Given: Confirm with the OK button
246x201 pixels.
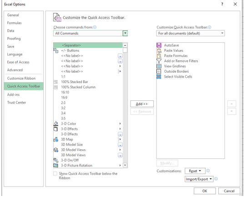Looking at the screenshot, I should click(x=205, y=191).
